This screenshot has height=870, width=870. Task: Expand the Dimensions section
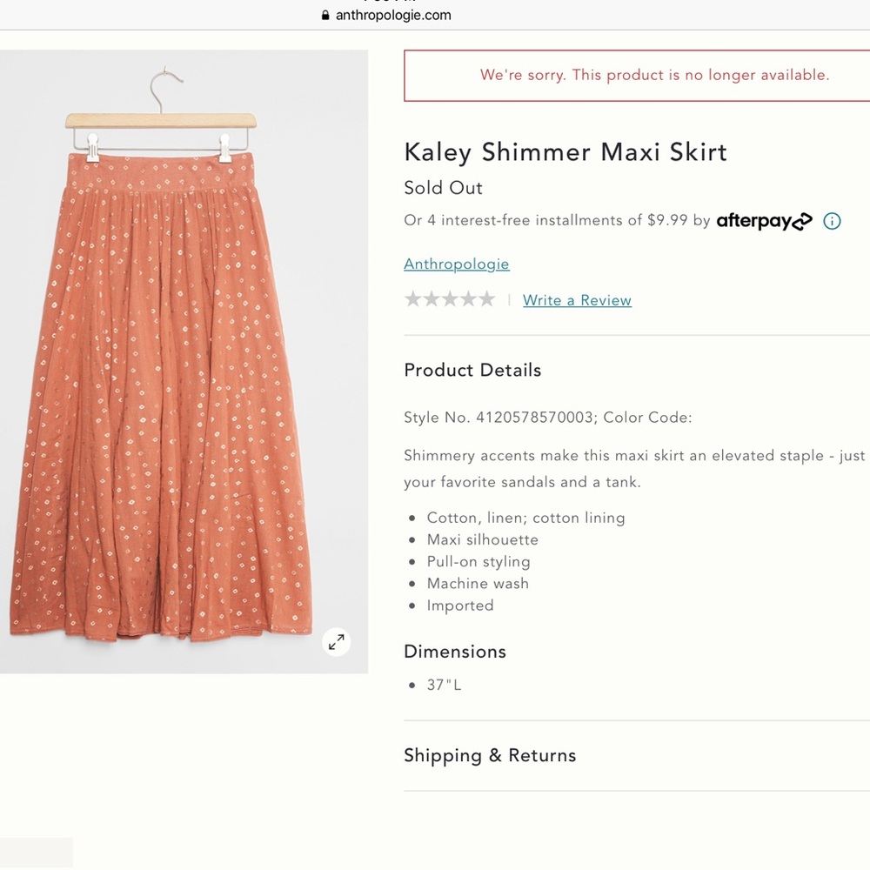click(x=454, y=651)
